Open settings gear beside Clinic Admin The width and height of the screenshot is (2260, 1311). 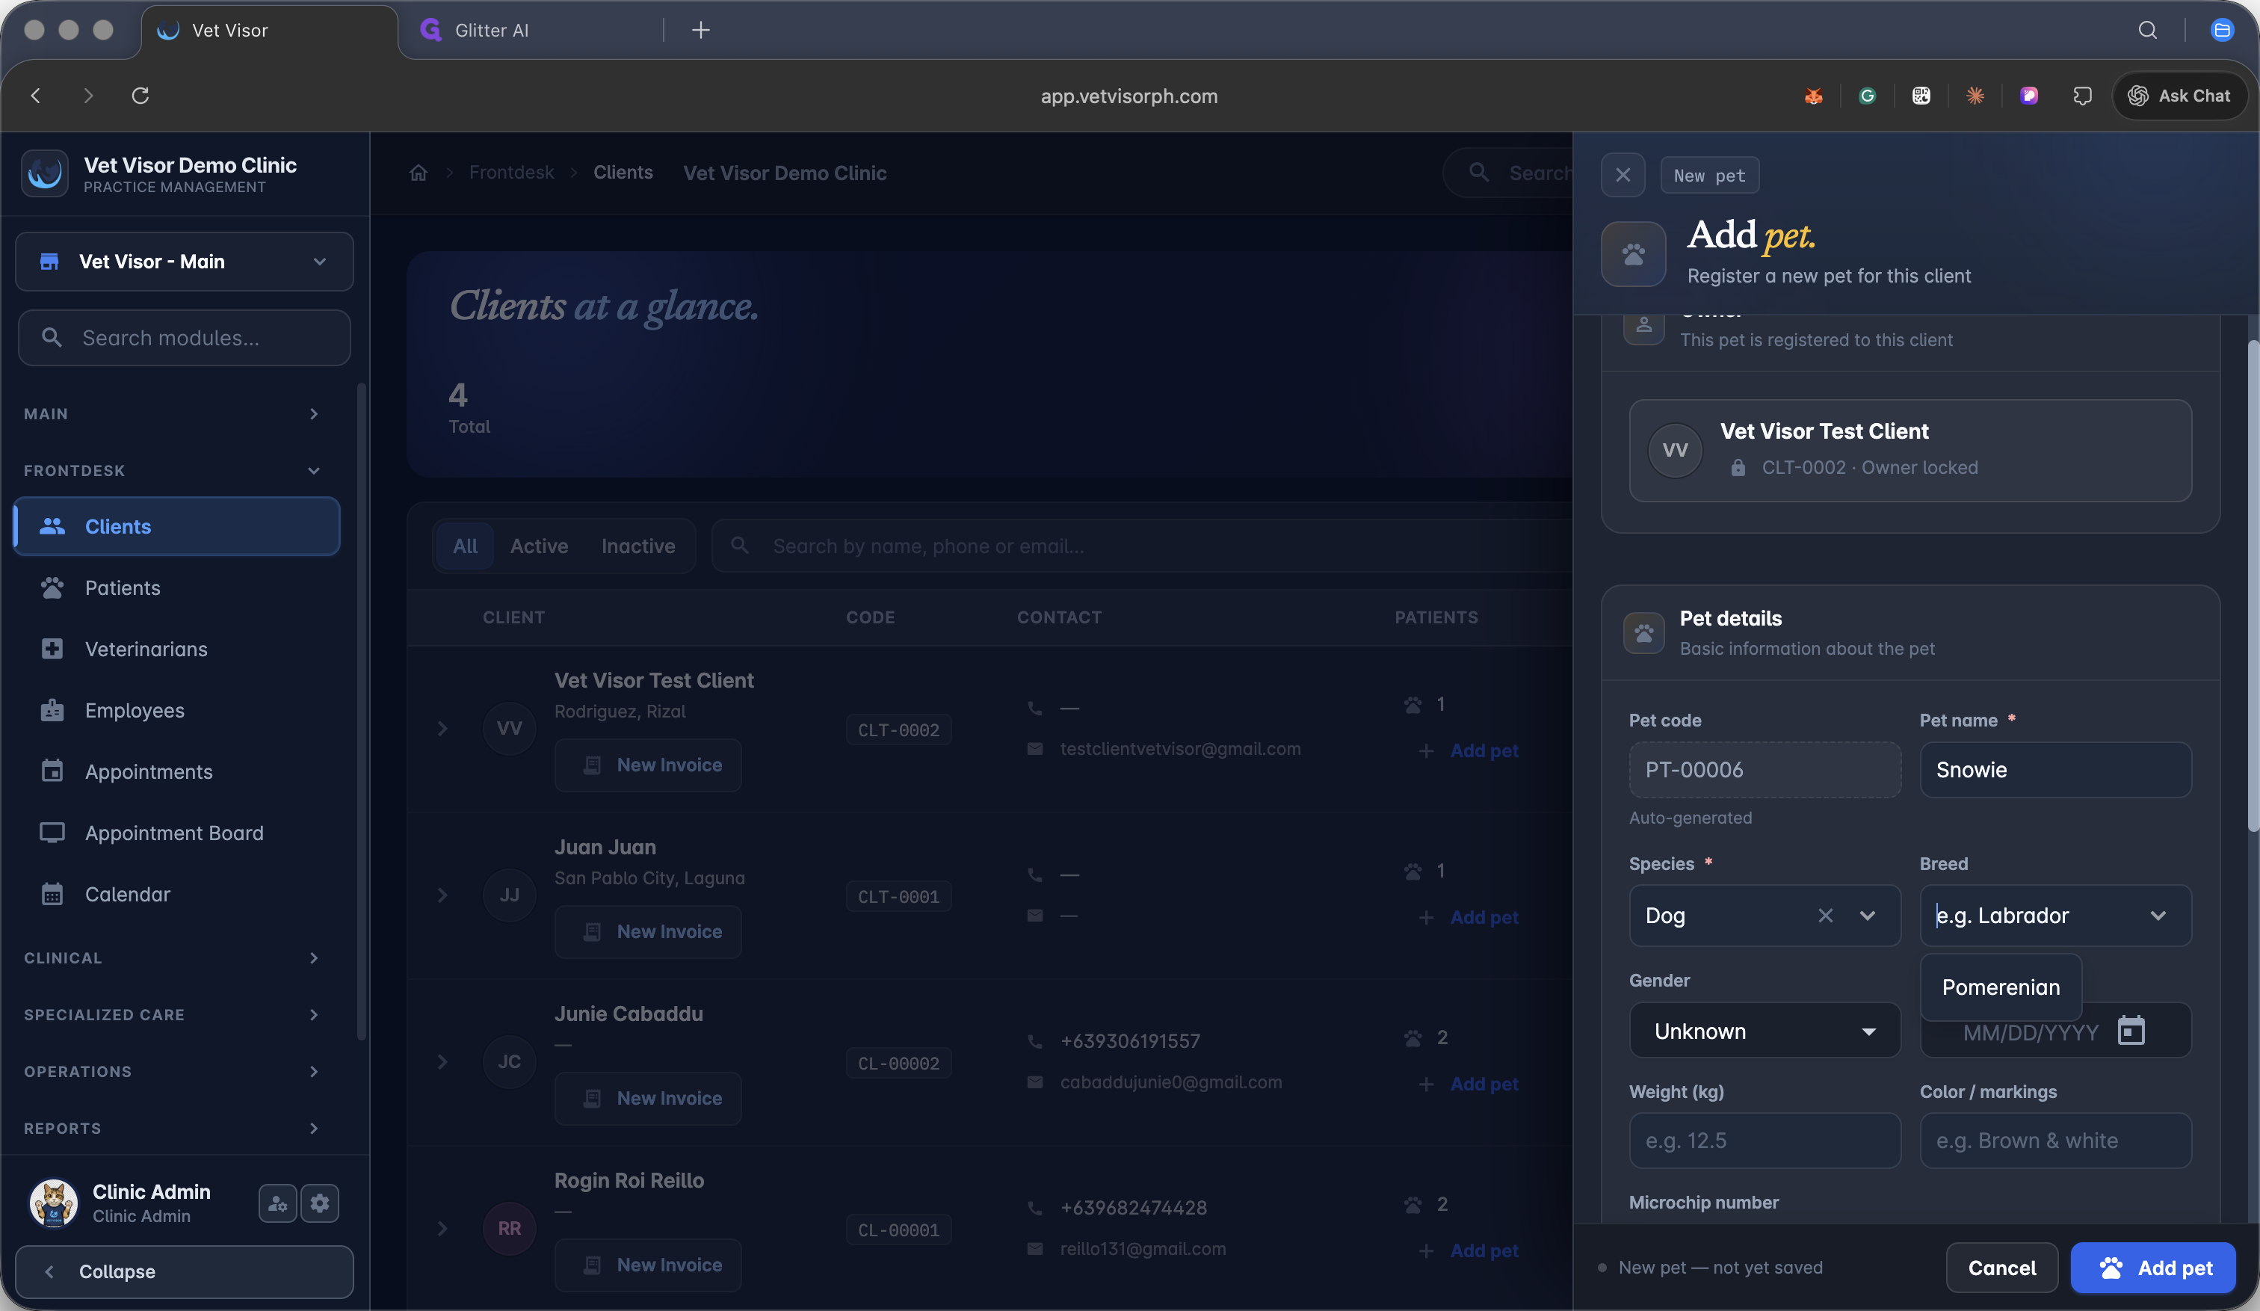[x=320, y=1203]
